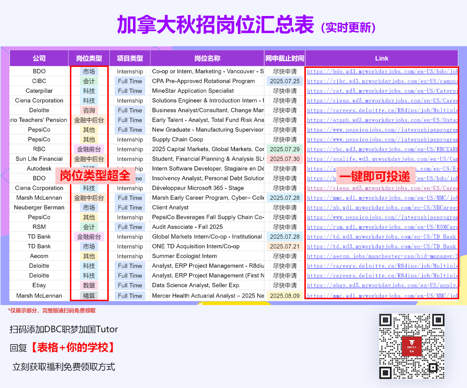Click the 2025.07.21 deadline cell
This screenshot has height=388, width=467.
click(285, 247)
